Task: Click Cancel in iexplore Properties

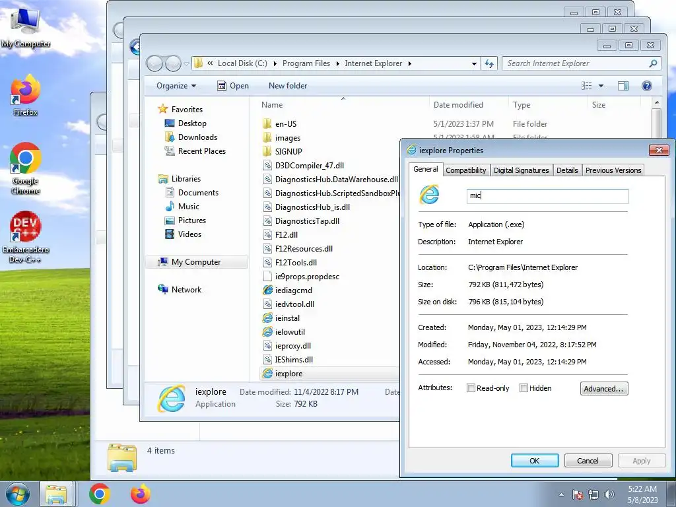Action: pyautogui.click(x=588, y=460)
